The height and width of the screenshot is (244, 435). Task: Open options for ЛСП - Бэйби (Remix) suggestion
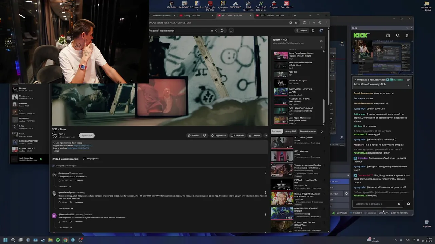click(324, 138)
